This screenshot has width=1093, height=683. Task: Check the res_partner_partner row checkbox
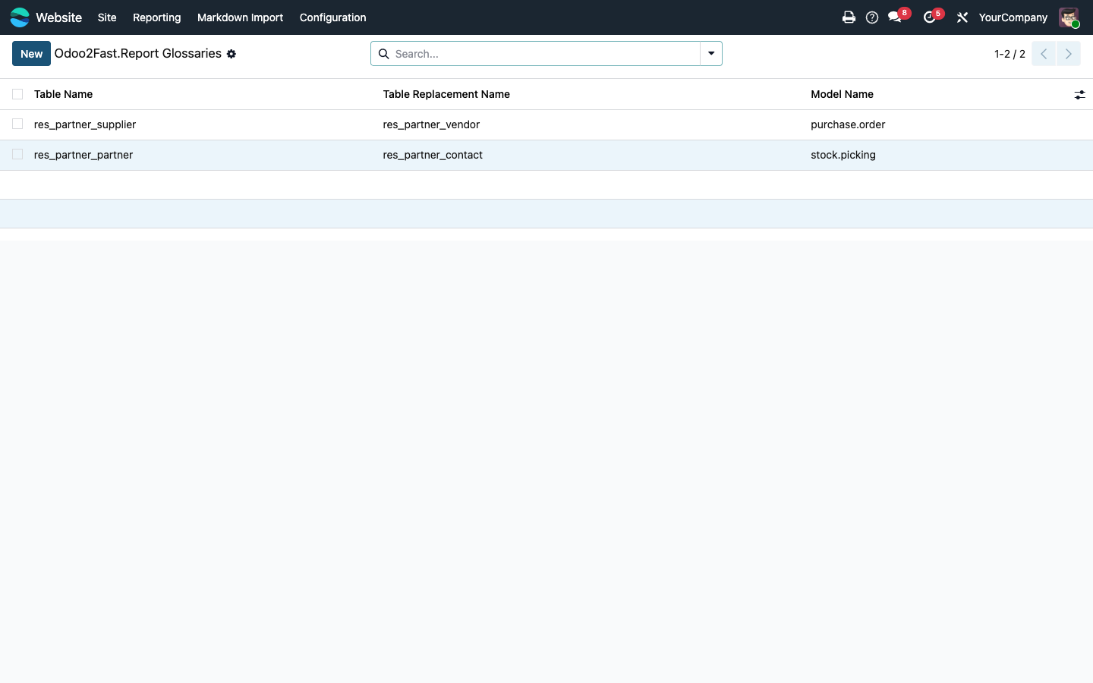pos(17,154)
